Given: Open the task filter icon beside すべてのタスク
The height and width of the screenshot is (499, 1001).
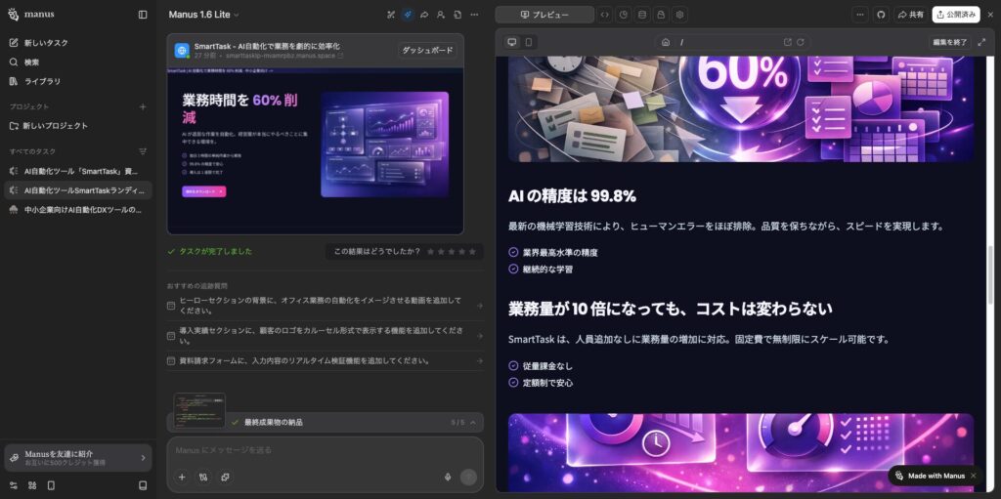Looking at the screenshot, I should point(143,151).
